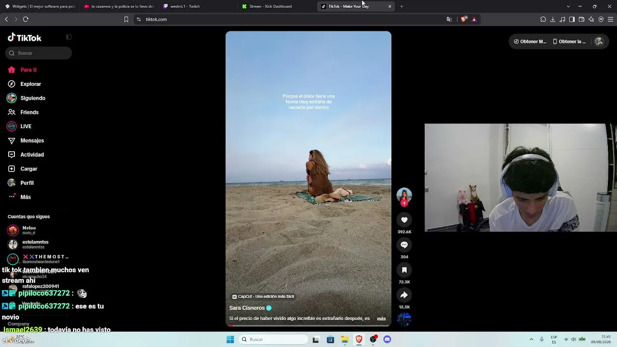Open site settings icon beside tiktok.com
The width and height of the screenshot is (617, 347).
(x=139, y=19)
